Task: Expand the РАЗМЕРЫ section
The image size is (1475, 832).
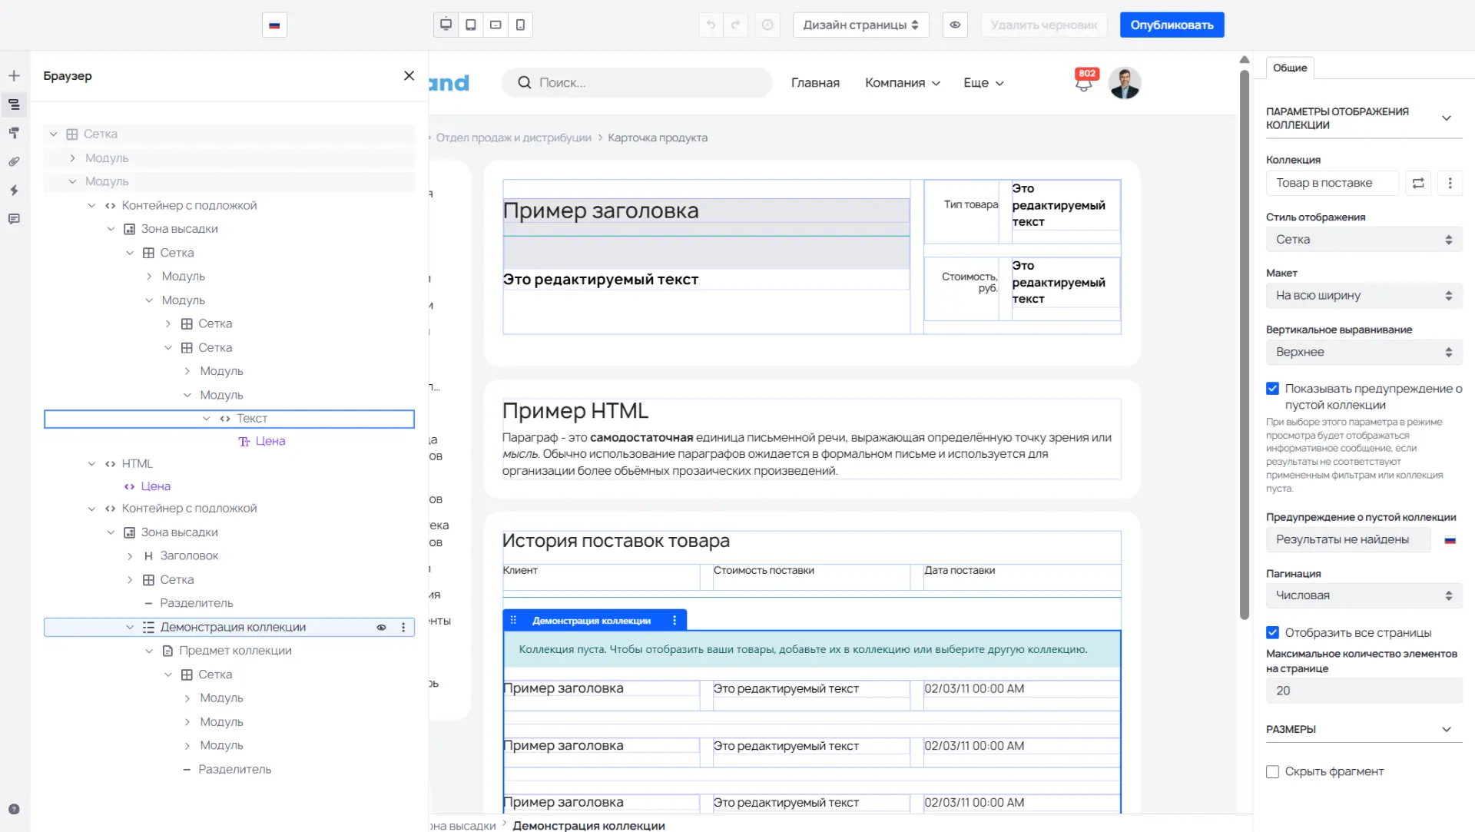Action: click(1446, 730)
